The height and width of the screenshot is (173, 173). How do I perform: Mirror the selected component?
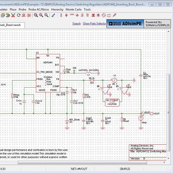point(24,15)
